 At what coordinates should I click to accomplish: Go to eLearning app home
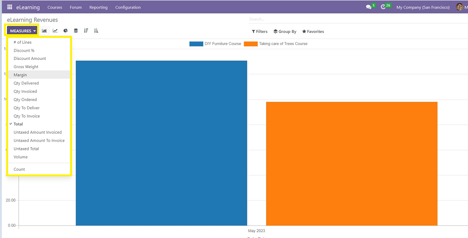point(28,7)
